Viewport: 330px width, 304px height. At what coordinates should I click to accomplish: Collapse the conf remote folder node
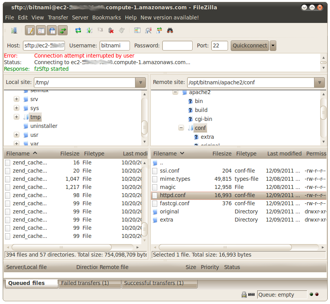point(181,128)
